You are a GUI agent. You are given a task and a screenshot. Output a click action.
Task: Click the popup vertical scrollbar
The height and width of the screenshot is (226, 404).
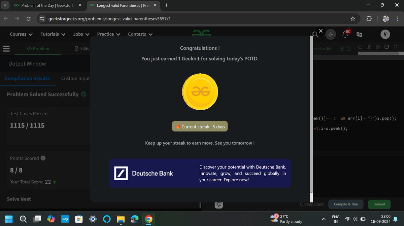point(311,114)
